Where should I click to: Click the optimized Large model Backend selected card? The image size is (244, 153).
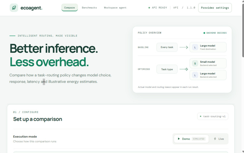click(208, 75)
